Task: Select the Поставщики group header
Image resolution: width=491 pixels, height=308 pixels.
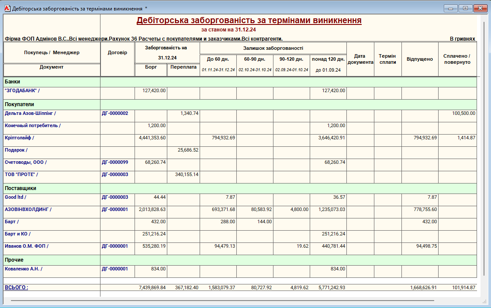Action: pos(20,188)
